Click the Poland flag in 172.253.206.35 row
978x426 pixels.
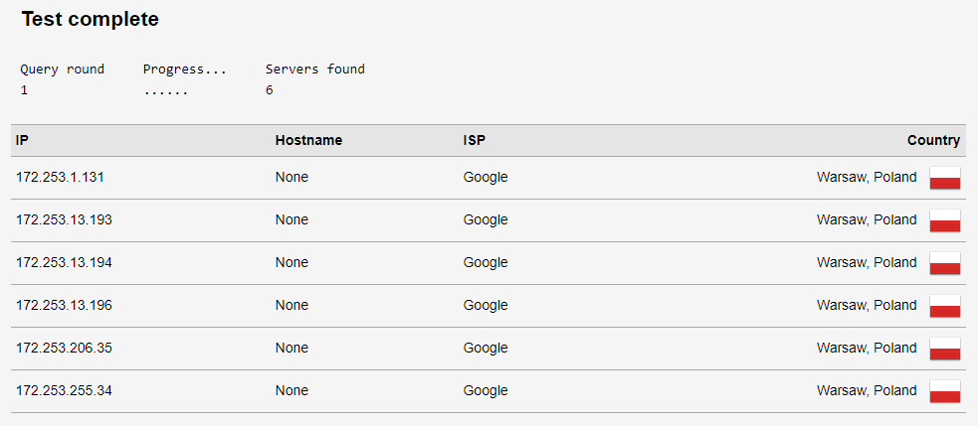coord(945,349)
